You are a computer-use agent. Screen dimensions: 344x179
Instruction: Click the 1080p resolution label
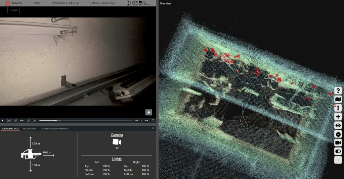(x=37, y=3)
